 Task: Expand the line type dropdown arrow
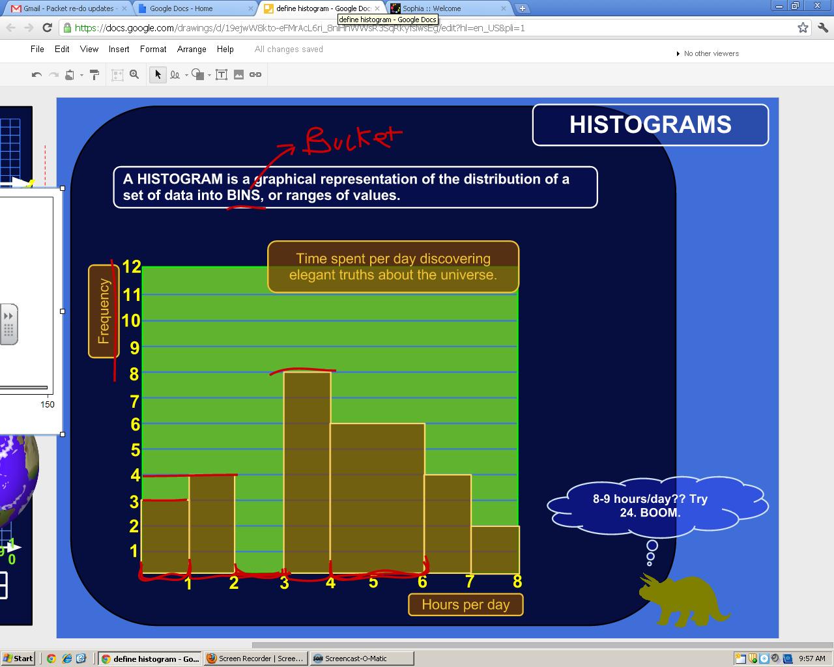(x=186, y=76)
